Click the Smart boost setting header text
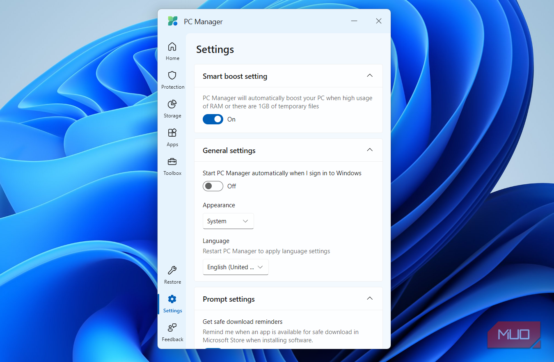This screenshot has height=362, width=554. 235,76
